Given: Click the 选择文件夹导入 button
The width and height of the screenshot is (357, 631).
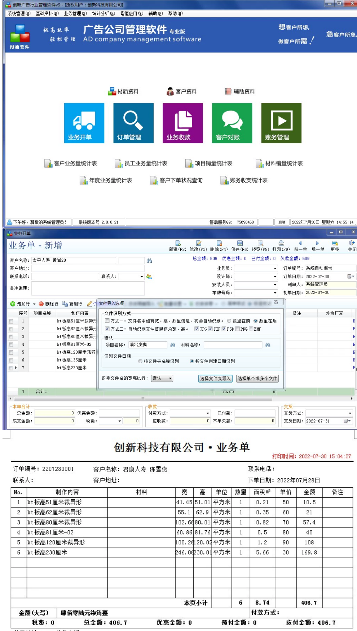Looking at the screenshot, I should pyautogui.click(x=215, y=378).
